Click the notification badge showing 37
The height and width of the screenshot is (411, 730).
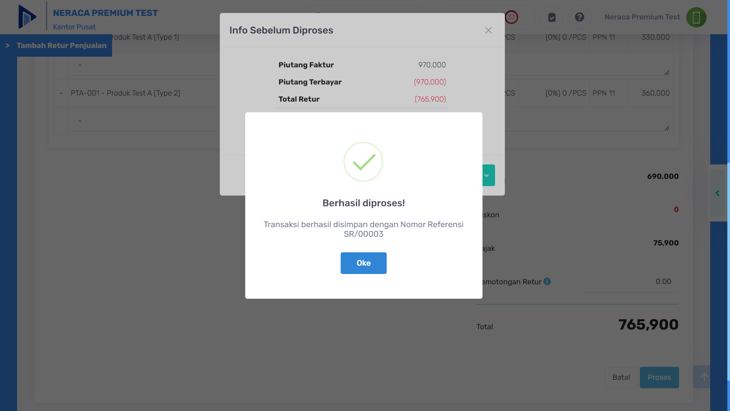pyautogui.click(x=511, y=17)
